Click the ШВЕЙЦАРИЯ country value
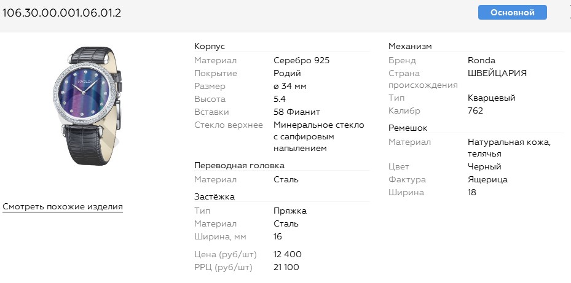The height and width of the screenshot is (283, 571). [x=497, y=73]
